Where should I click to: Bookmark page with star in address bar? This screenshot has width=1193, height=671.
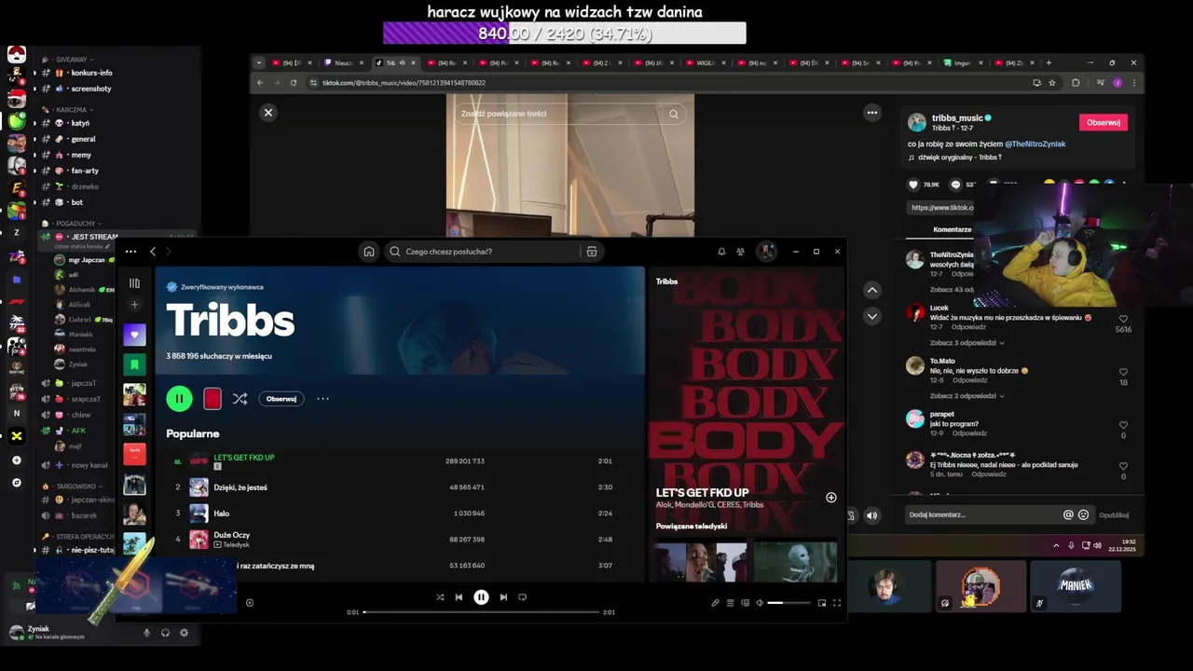pyautogui.click(x=1052, y=83)
